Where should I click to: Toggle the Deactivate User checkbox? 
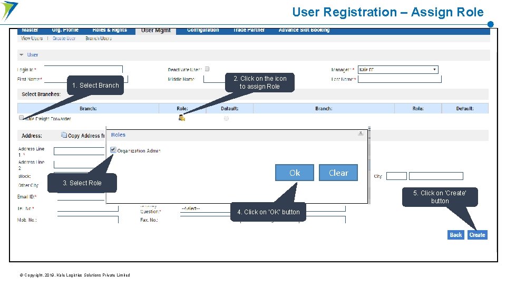207,69
